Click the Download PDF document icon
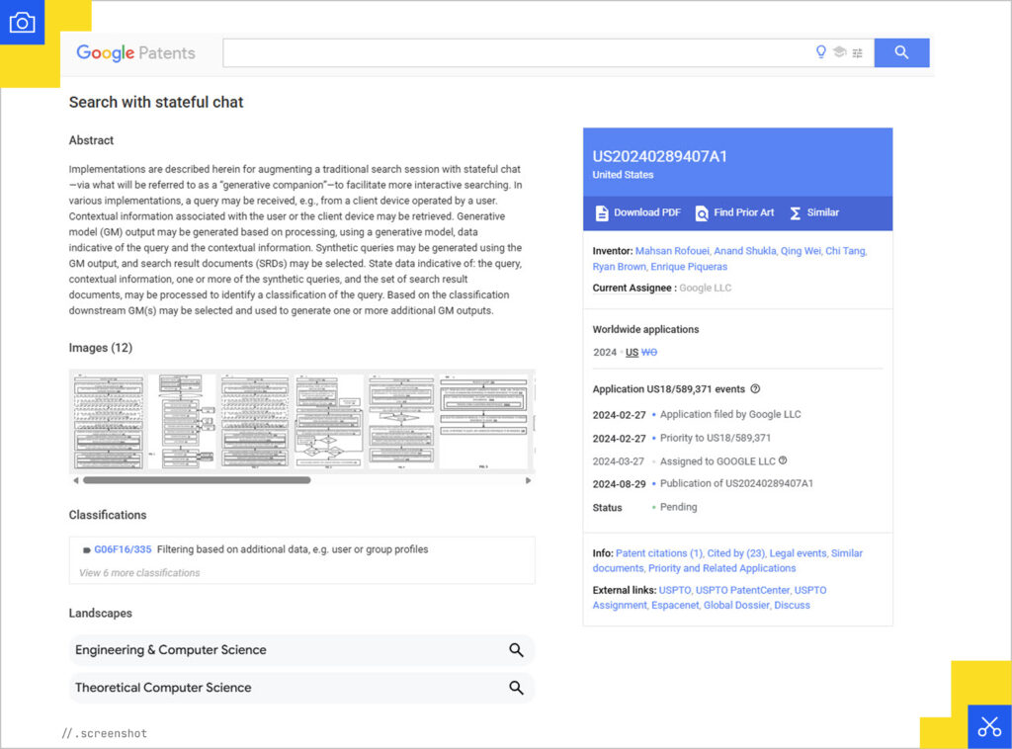 pyautogui.click(x=601, y=212)
